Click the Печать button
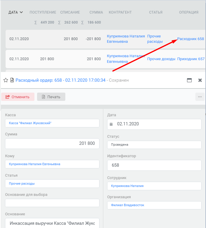The width and height of the screenshot is (206, 228). [x=51, y=97]
